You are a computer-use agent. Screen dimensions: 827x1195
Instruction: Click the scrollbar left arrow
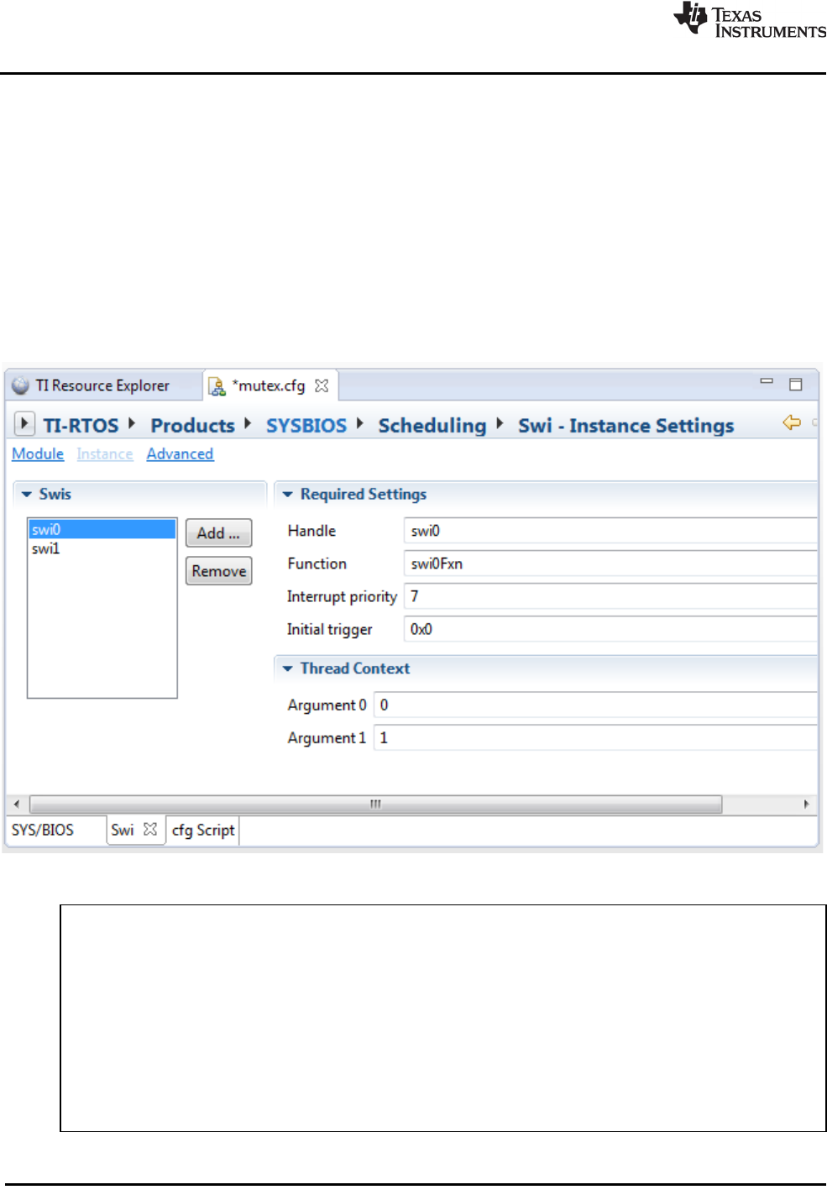click(x=17, y=804)
